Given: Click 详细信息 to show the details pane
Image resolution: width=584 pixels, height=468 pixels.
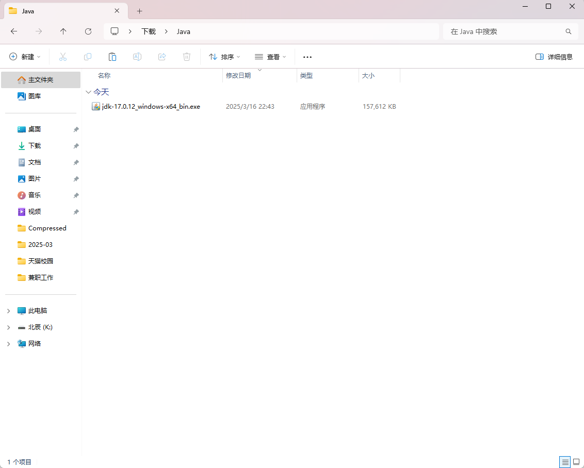Looking at the screenshot, I should (554, 57).
